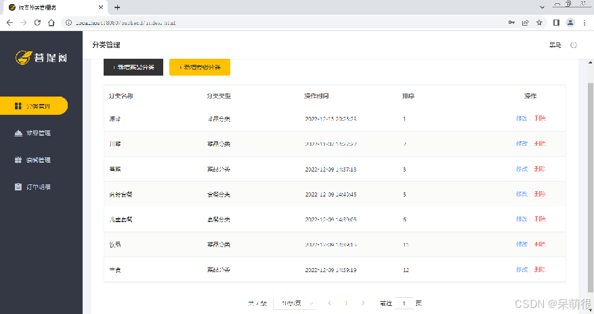594x314 pixels.
Task: Select 分类管理 in the sidebar
Action: 34,106
